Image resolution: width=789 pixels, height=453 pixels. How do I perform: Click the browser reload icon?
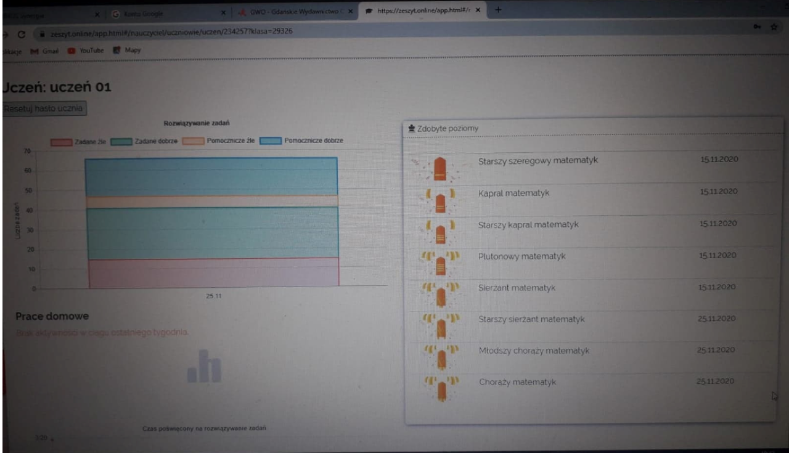[x=22, y=32]
